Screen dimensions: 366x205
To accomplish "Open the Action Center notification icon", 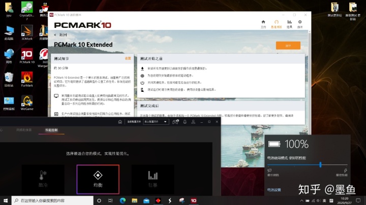I will point(358,200).
